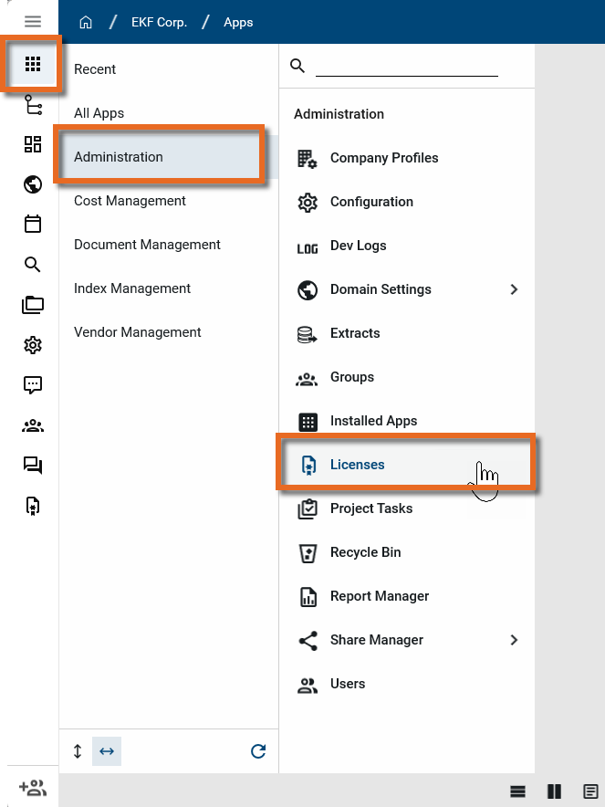Click the app search input field

[x=406, y=66]
